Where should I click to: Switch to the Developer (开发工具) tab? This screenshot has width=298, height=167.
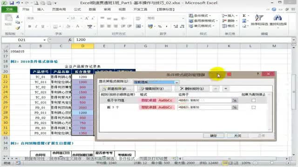click(140, 9)
